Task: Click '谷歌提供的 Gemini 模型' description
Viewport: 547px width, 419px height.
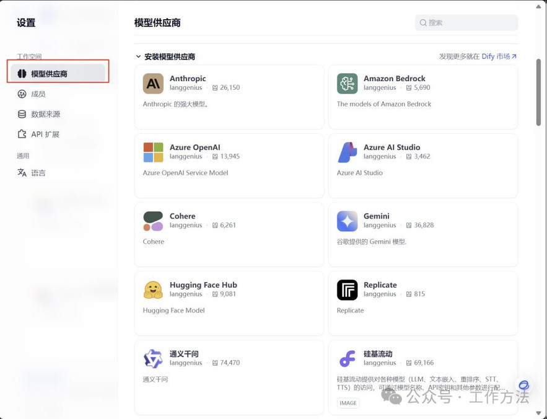Action: point(372,242)
